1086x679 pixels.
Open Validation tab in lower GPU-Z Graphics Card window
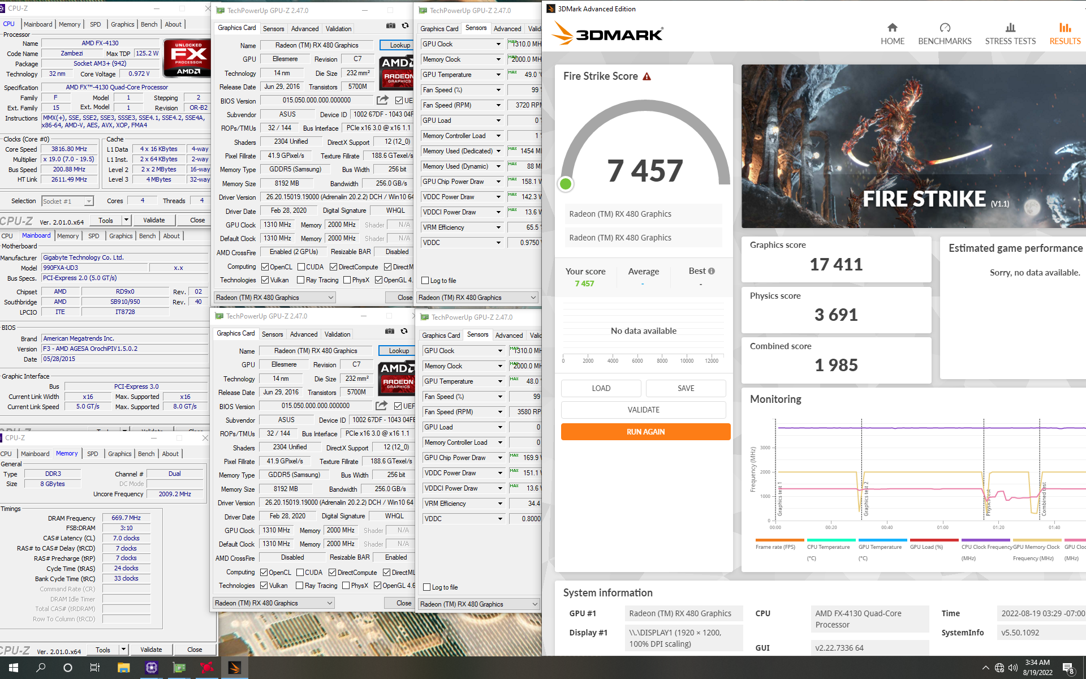click(x=338, y=334)
